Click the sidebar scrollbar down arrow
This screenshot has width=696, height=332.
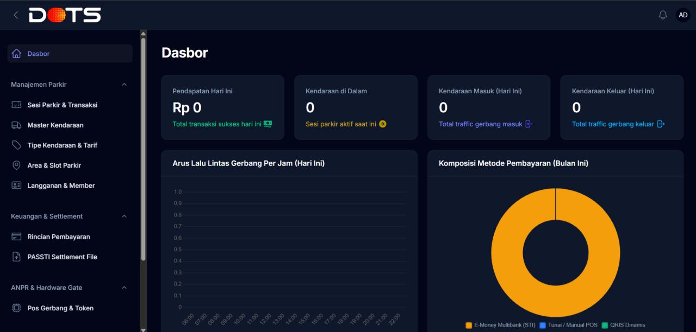pos(144,329)
